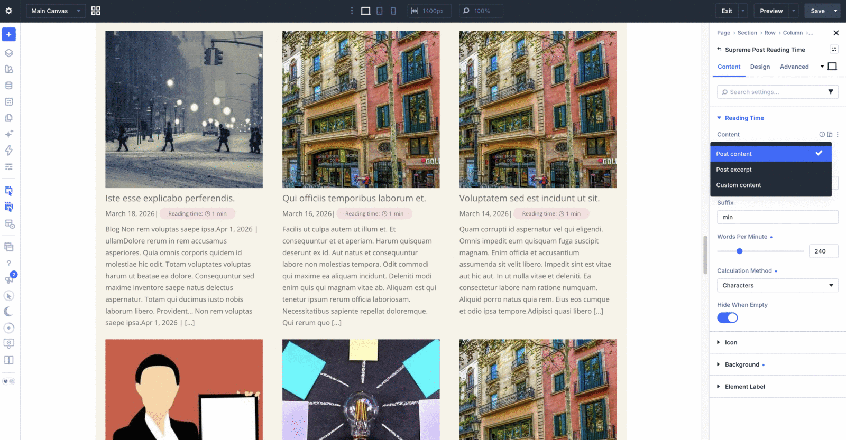Click the Section breadcrumb link
846x440 pixels.
pyautogui.click(x=747, y=33)
